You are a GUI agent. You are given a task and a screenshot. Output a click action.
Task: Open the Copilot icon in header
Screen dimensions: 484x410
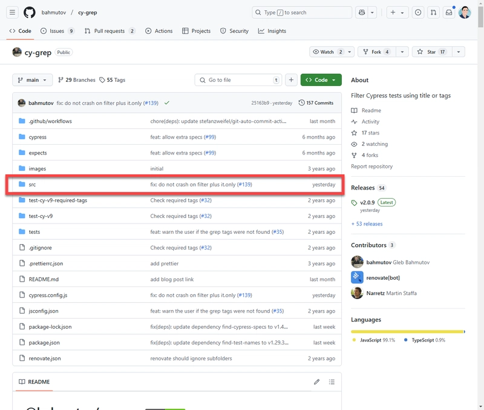[362, 12]
